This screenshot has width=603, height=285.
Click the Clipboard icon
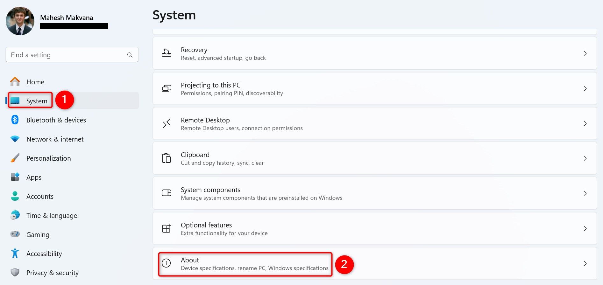[166, 158]
